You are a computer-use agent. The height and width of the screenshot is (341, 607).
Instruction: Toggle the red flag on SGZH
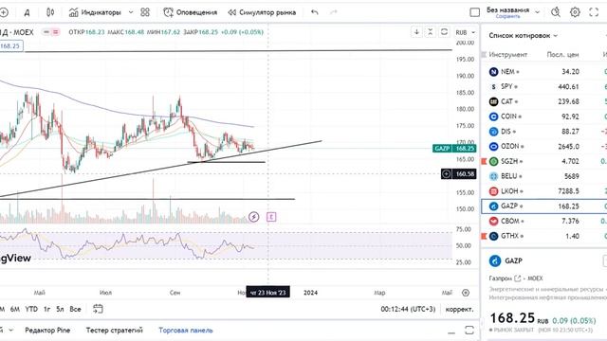click(x=484, y=161)
